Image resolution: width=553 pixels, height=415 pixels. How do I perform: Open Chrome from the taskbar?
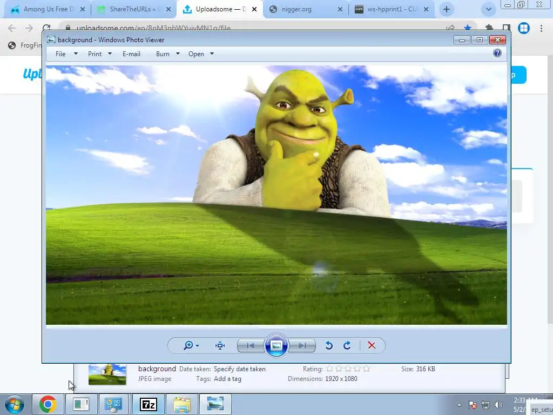point(48,404)
